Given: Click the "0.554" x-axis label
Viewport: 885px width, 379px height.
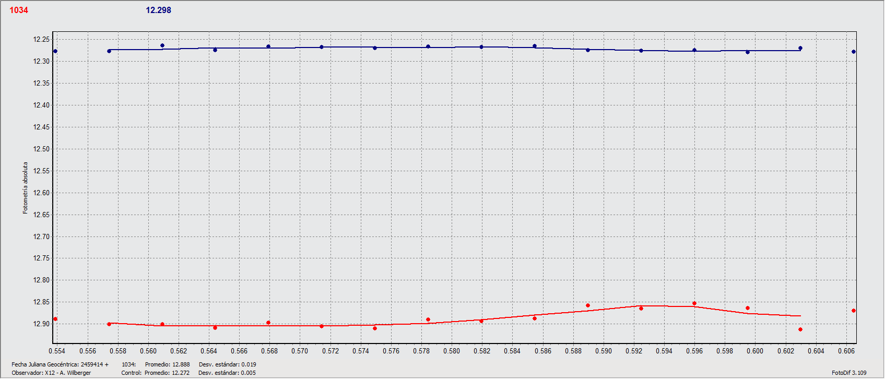Looking at the screenshot, I should click(x=57, y=351).
